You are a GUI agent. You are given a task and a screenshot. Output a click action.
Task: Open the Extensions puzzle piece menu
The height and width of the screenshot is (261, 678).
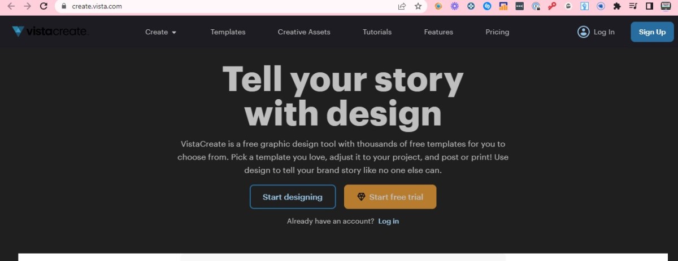click(x=617, y=7)
